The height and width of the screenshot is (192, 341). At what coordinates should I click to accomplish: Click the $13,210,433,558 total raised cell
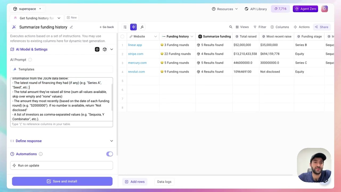[x=245, y=54]
